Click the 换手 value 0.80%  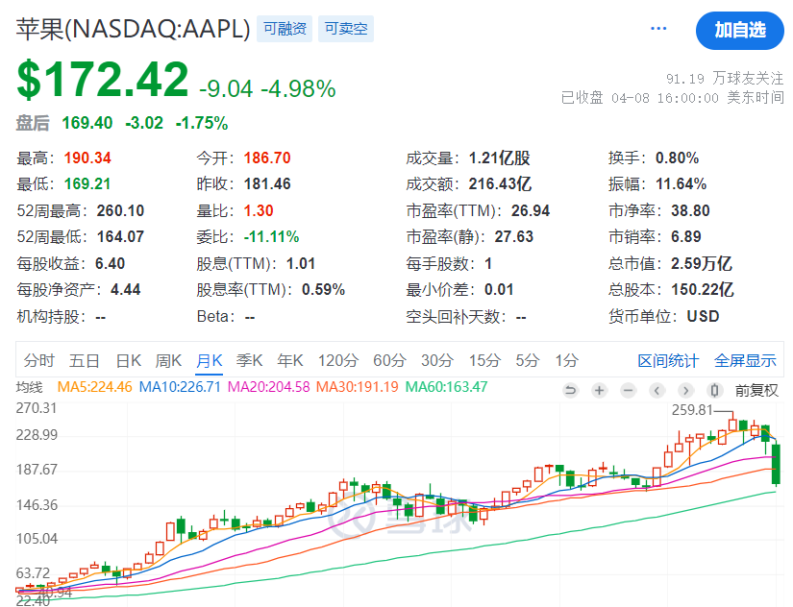click(x=678, y=158)
